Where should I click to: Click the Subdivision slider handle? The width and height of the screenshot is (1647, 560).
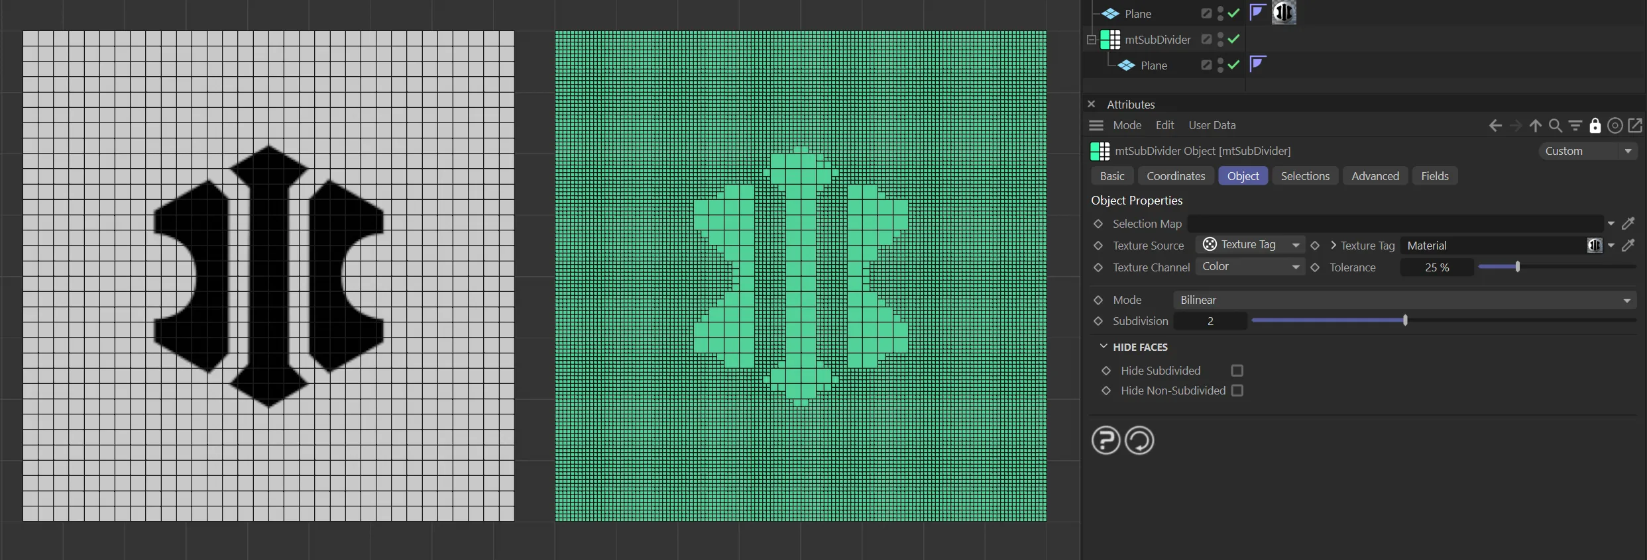pos(1405,320)
